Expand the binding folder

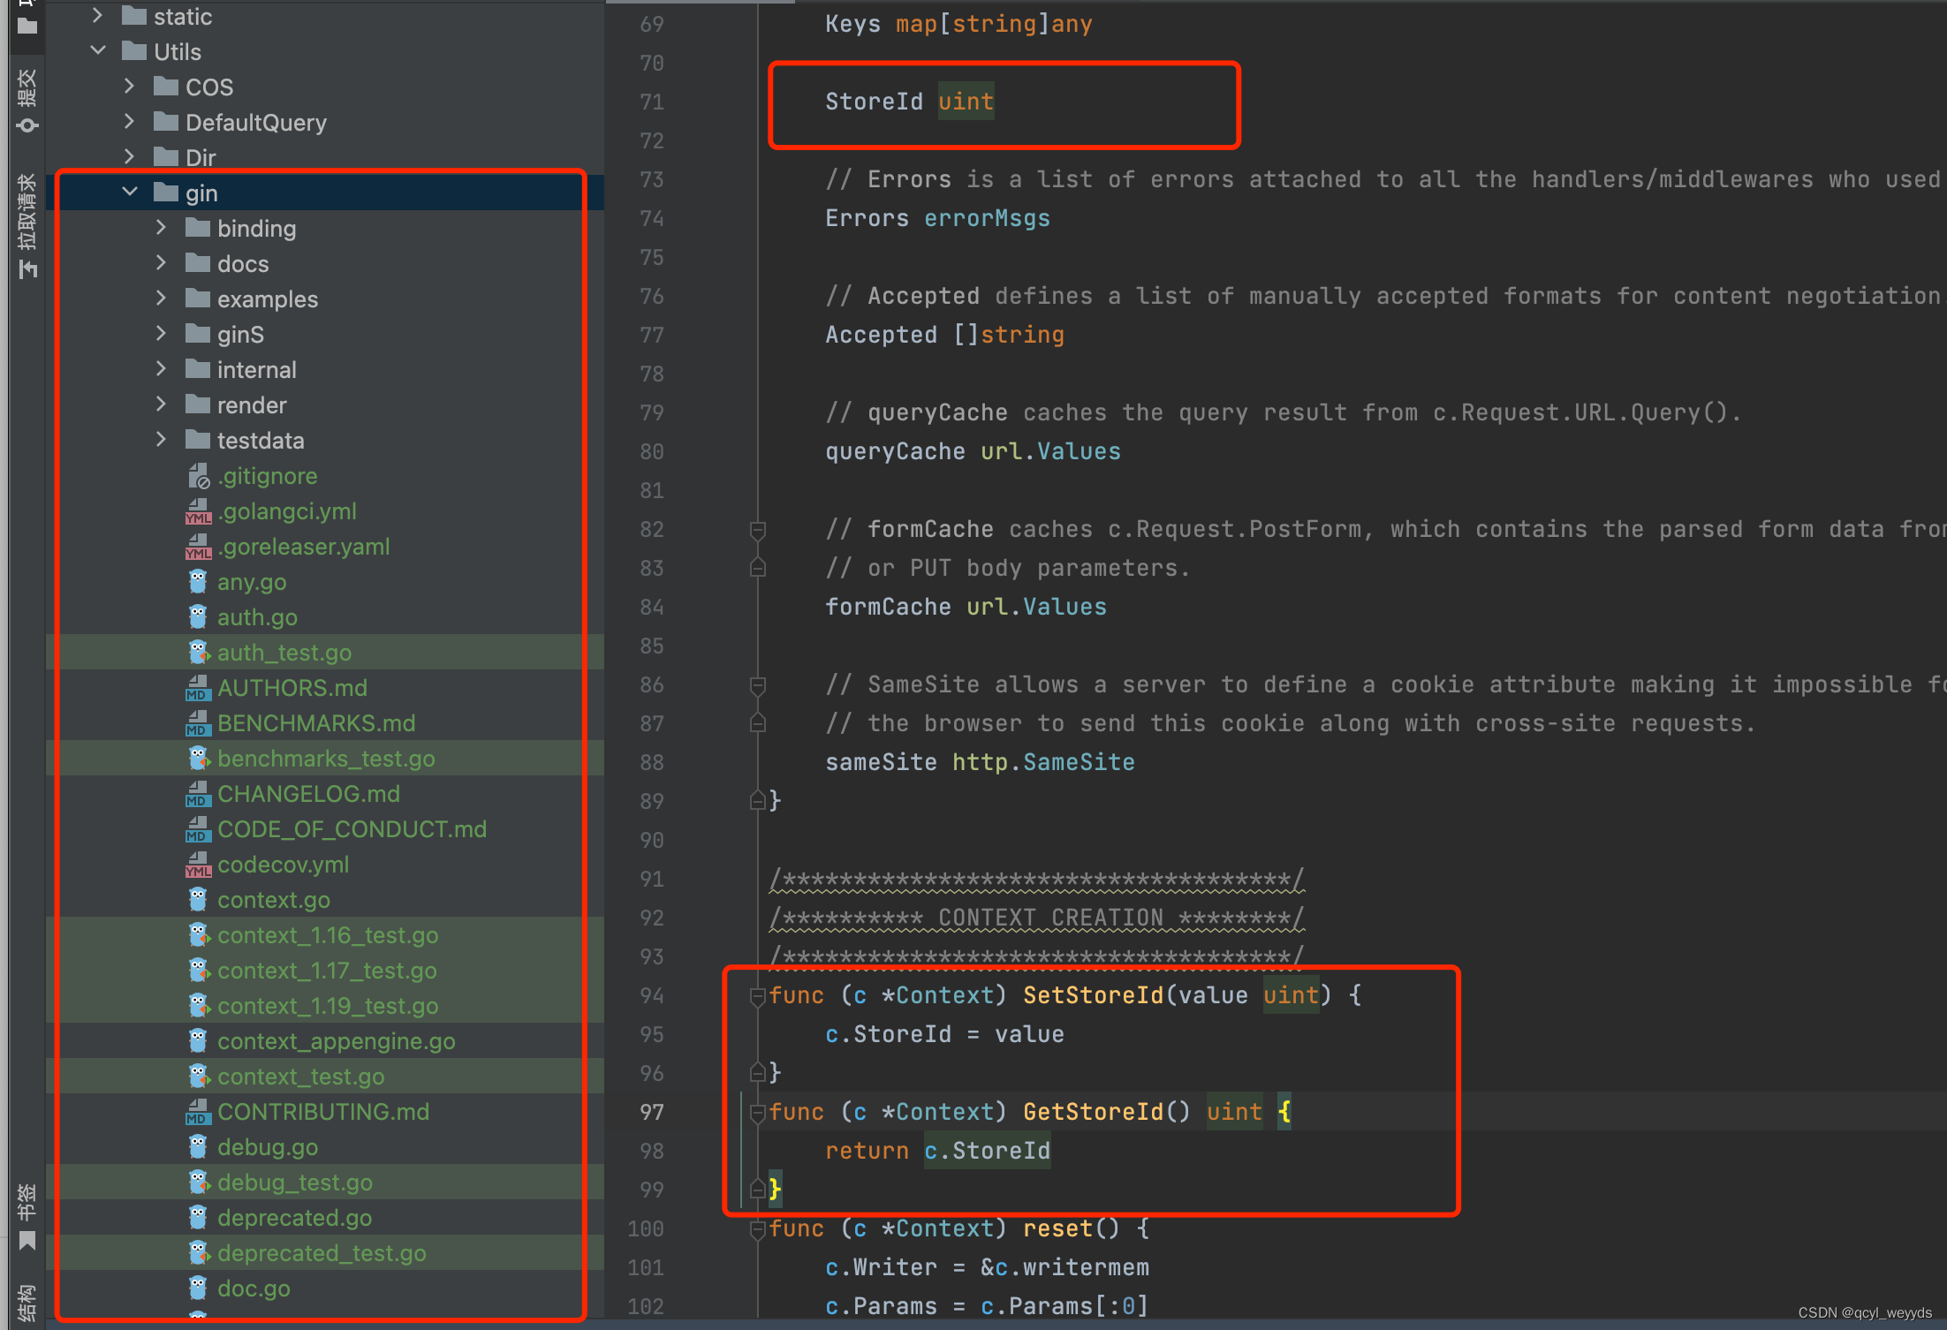click(161, 228)
